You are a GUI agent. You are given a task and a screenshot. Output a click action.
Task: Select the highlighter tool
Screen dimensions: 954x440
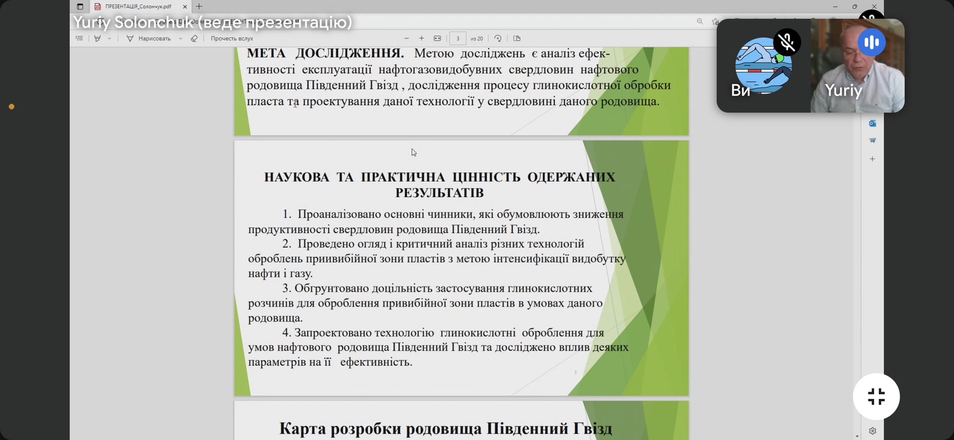(x=97, y=38)
